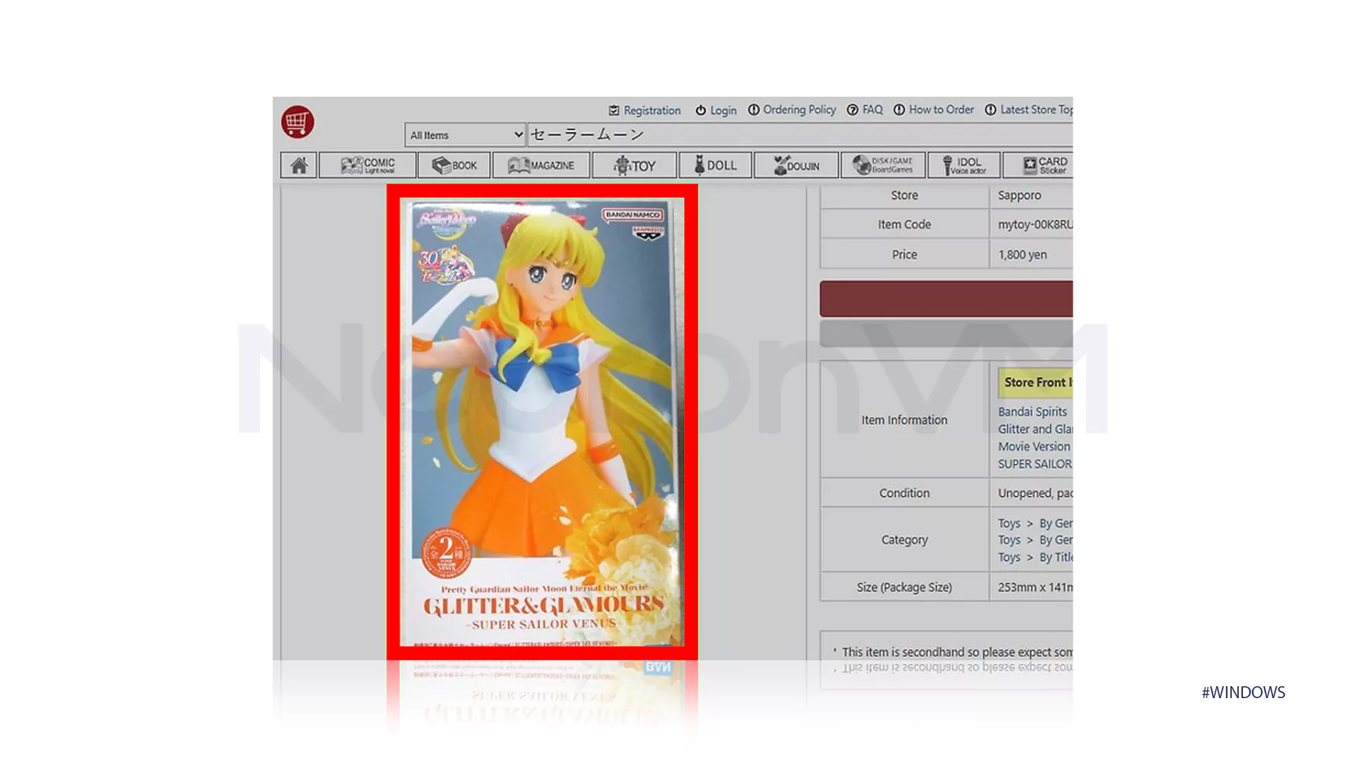
Task: Open the DISK/GAME Board Games tab
Action: tap(883, 165)
